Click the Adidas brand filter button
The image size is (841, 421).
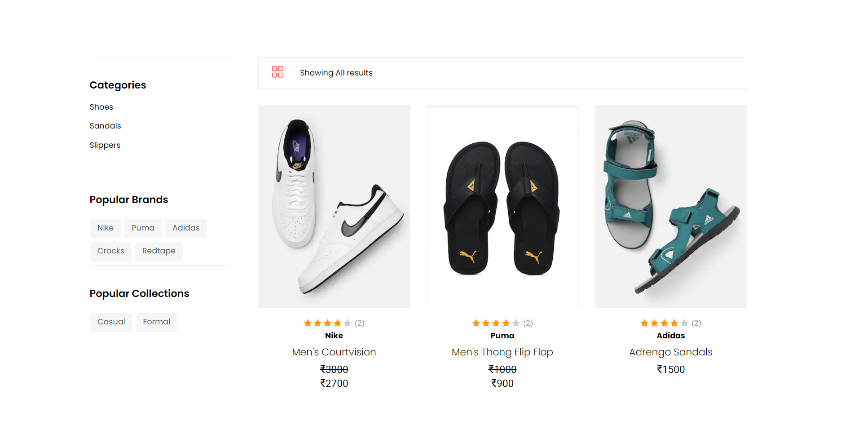pyautogui.click(x=186, y=228)
